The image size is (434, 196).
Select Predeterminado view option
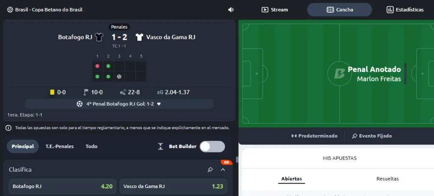click(314, 136)
